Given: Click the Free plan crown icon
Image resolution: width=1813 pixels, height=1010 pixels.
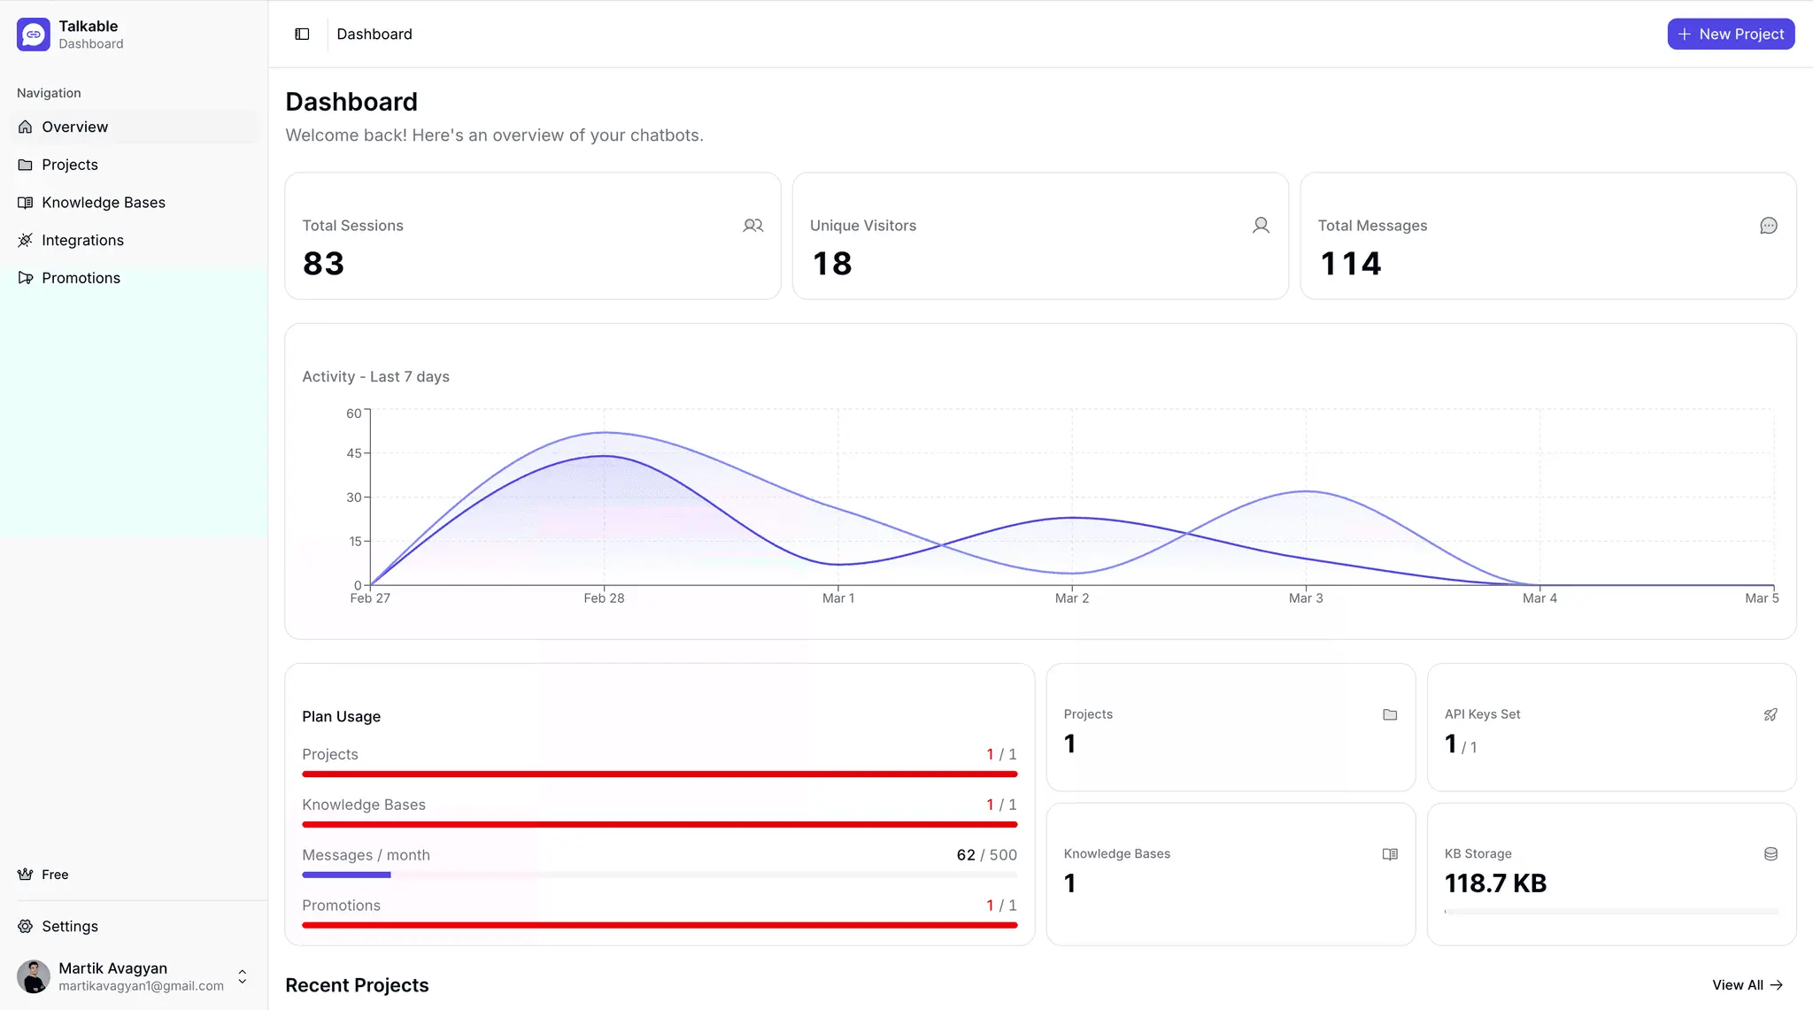Looking at the screenshot, I should click(x=25, y=875).
